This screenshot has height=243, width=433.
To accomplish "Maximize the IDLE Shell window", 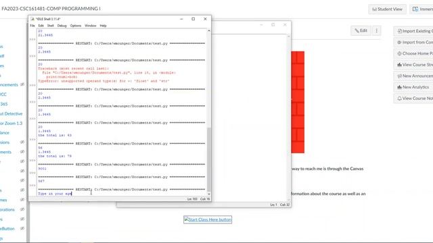I will click(x=193, y=19).
